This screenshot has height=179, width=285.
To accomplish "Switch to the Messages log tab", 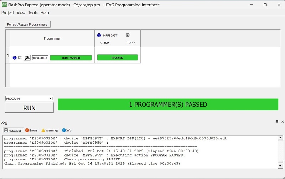I will (13, 130).
